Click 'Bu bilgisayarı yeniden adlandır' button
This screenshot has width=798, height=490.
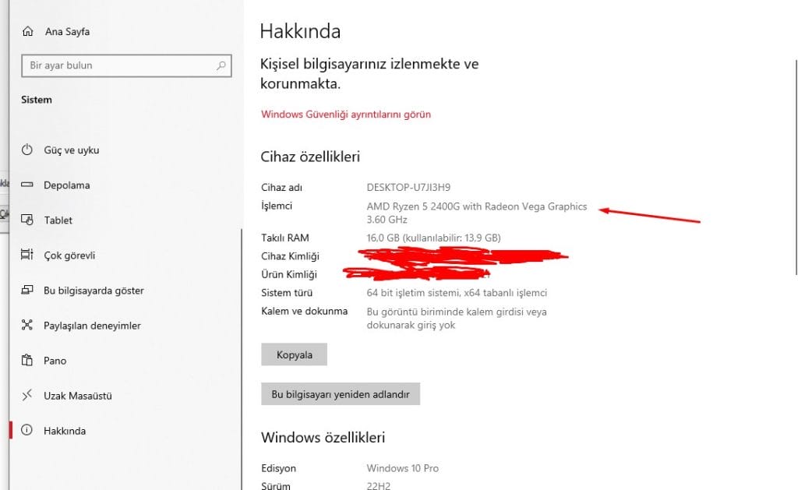(x=340, y=394)
